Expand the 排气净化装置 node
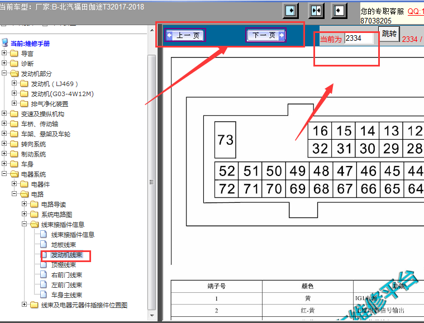 click(14, 103)
